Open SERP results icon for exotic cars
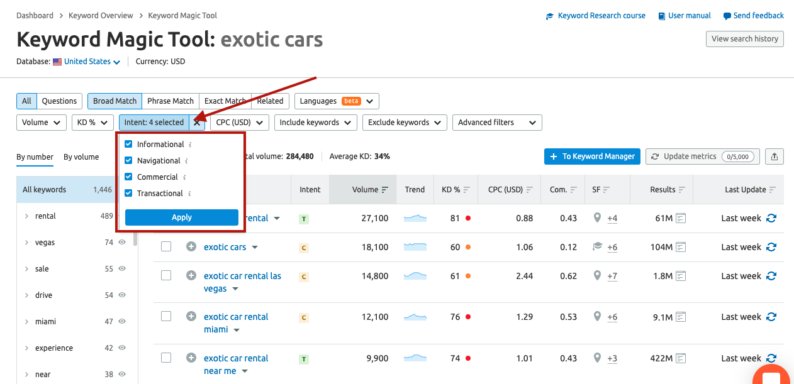 (681, 247)
